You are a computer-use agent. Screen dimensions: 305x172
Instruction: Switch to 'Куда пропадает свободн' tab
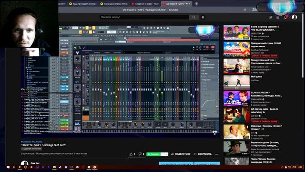click(83, 4)
